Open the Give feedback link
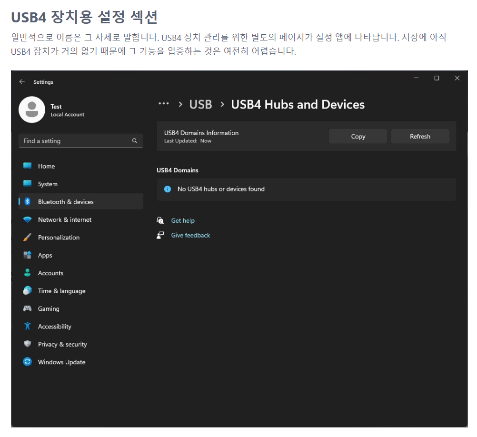Screen dimensions: 477x437 pos(190,235)
